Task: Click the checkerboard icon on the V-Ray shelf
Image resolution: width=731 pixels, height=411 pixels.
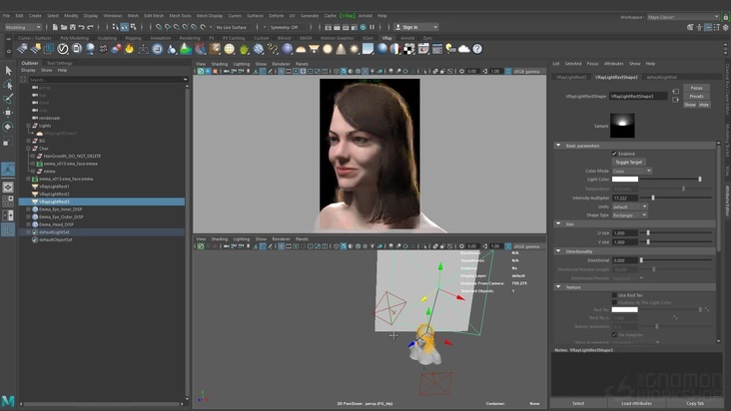Action: (408, 49)
